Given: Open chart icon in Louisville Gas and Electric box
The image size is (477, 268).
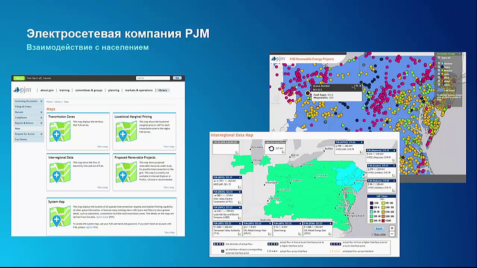Looking at the screenshot, I should pyautogui.click(x=239, y=218).
